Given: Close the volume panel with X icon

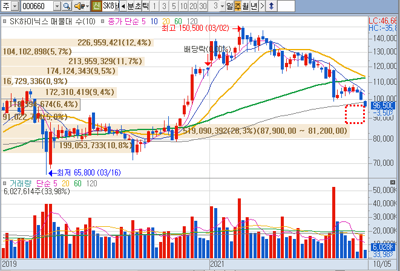Looking at the screenshot, I should [x=393, y=182].
